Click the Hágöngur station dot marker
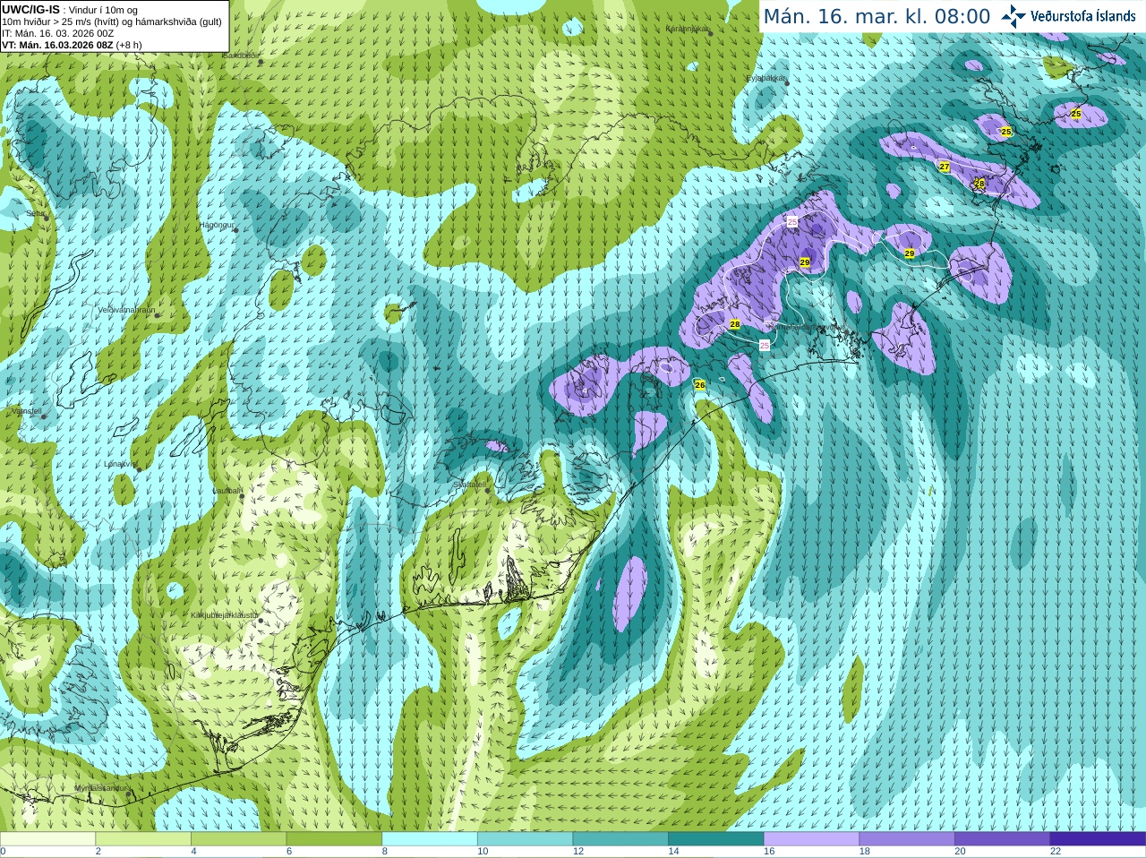Viewport: 1146px width, 858px height. point(236,230)
